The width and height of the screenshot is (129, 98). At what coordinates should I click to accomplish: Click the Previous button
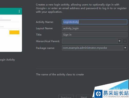[x=66, y=97]
